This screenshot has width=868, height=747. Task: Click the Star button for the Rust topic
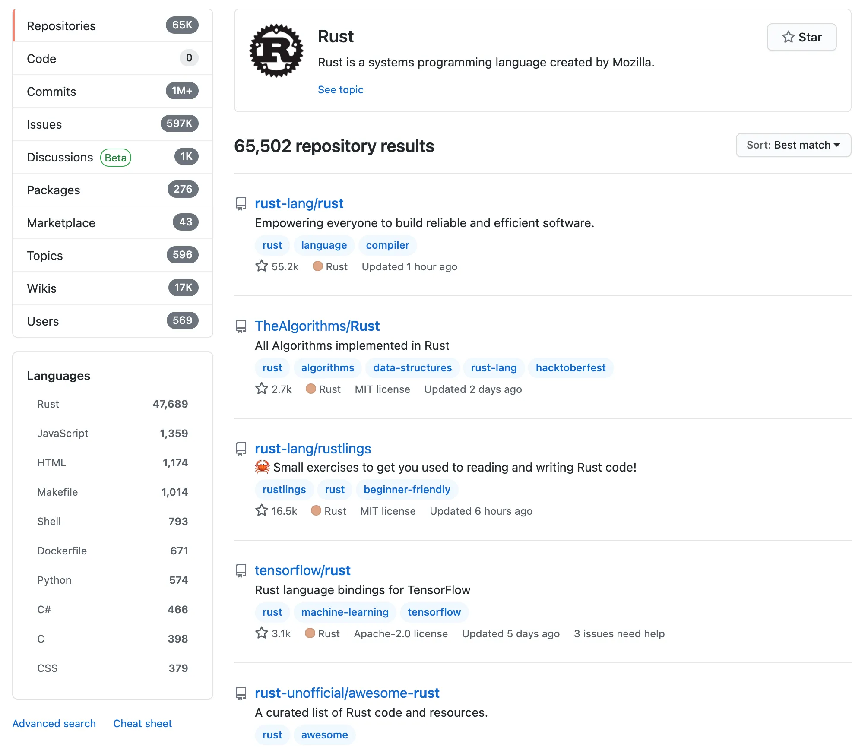pyautogui.click(x=801, y=37)
